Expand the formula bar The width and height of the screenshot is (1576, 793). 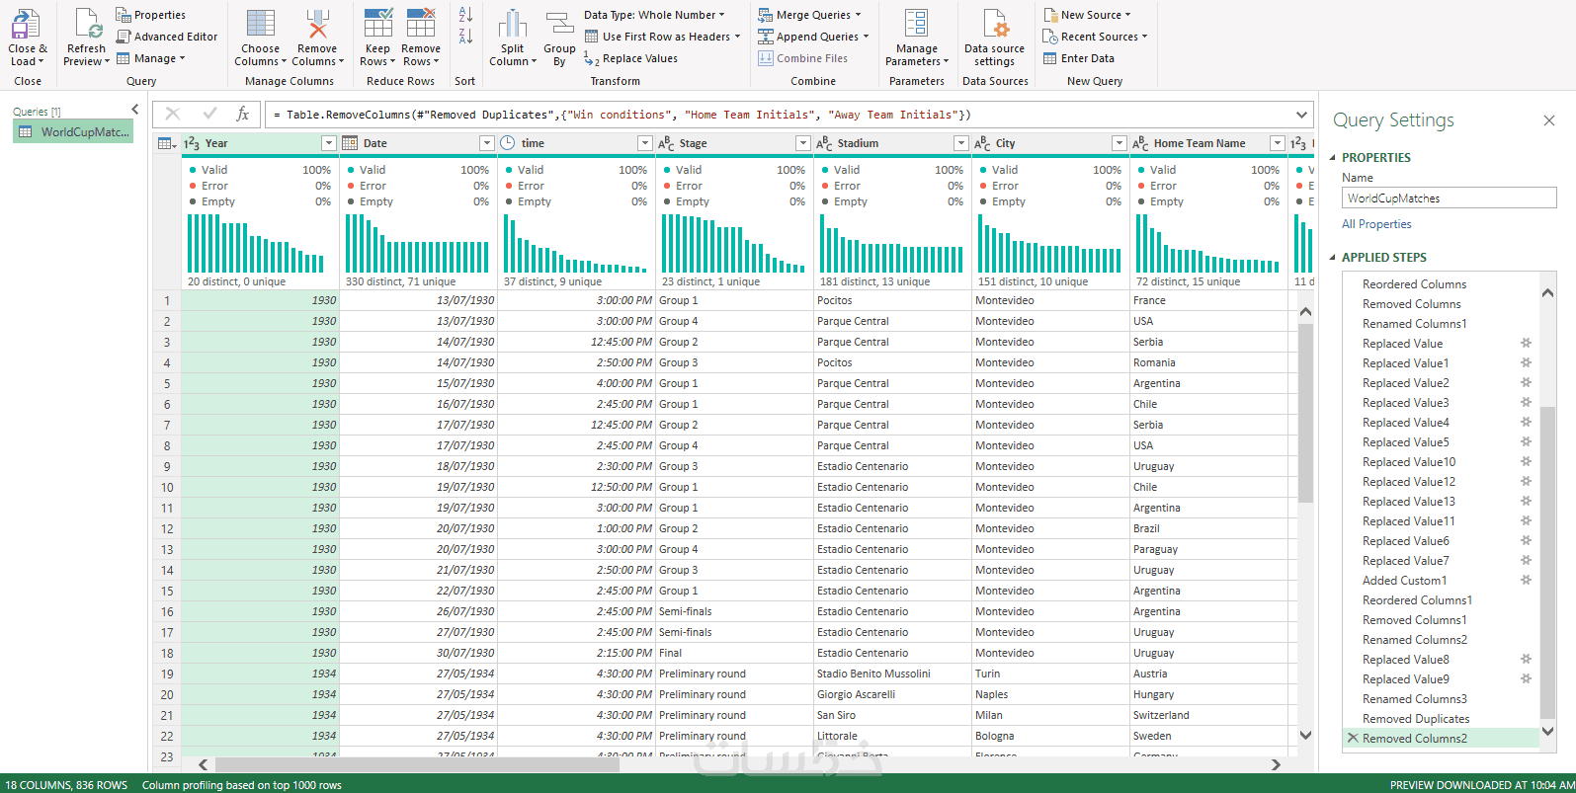(x=1301, y=115)
